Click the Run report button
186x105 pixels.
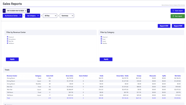(177, 16)
